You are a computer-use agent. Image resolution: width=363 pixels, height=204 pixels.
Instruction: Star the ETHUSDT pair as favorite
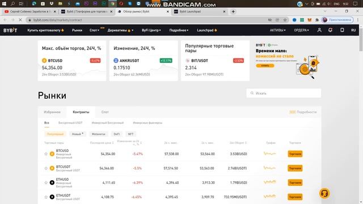[x=46, y=197]
